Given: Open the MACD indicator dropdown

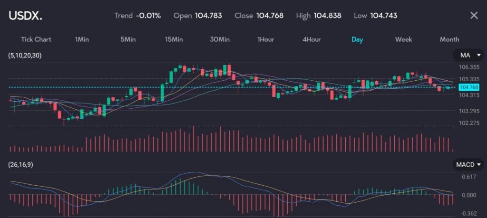Looking at the screenshot, I should tap(468, 165).
